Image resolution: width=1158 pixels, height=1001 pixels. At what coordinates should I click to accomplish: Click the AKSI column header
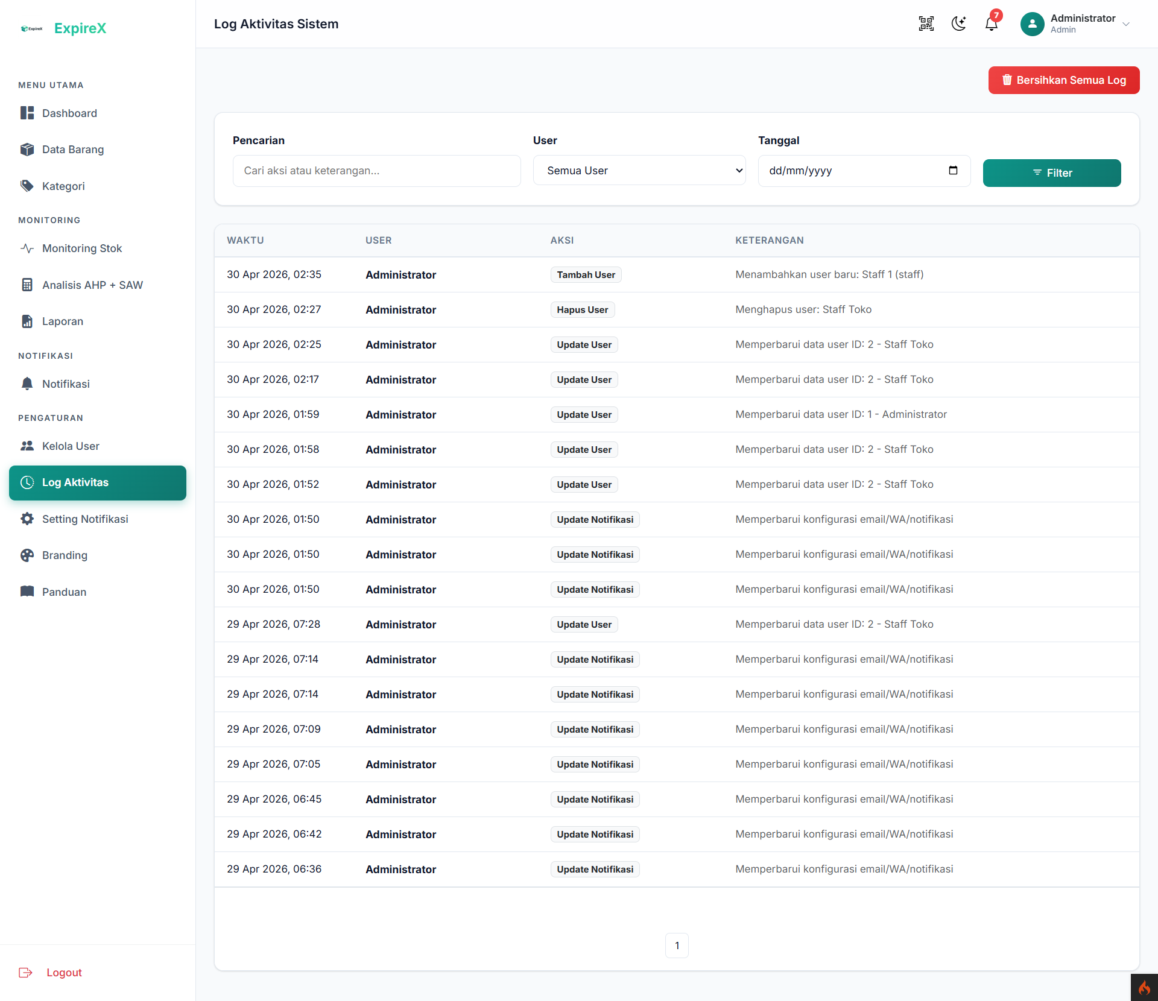[562, 240]
